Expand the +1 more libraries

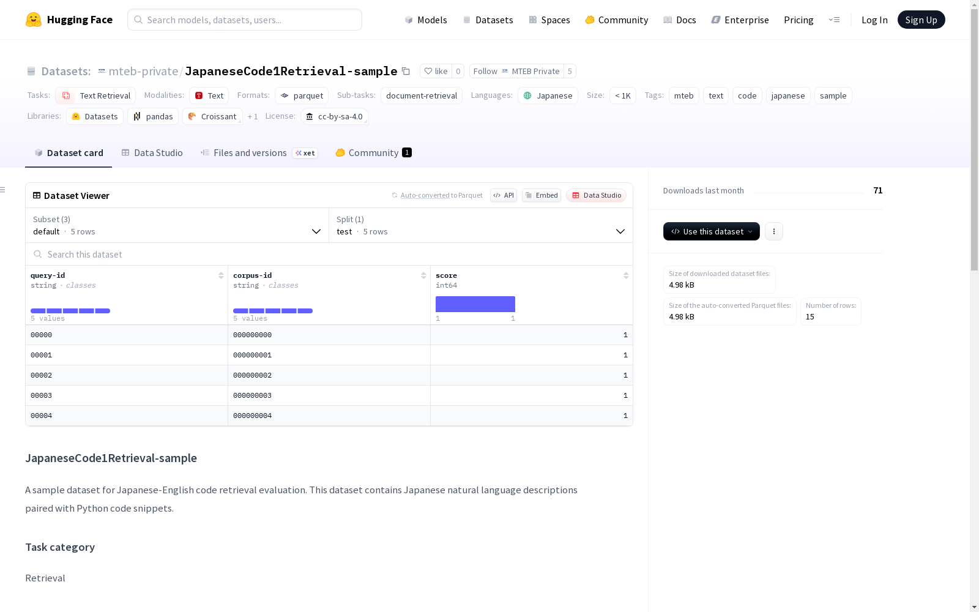(253, 116)
